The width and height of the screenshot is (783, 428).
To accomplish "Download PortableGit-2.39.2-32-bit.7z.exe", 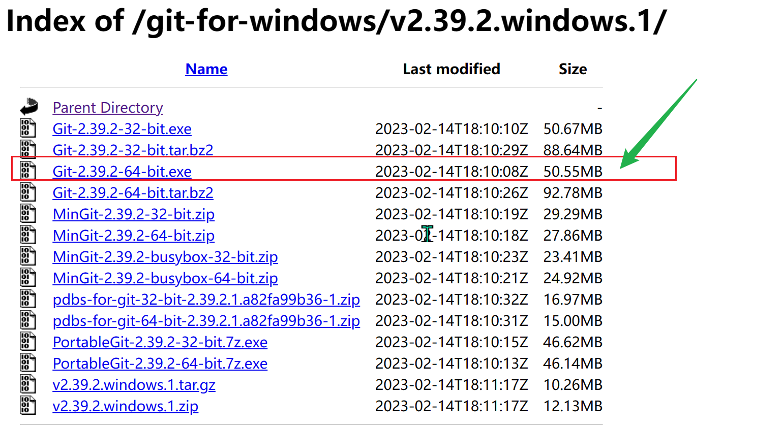I will click(x=160, y=342).
